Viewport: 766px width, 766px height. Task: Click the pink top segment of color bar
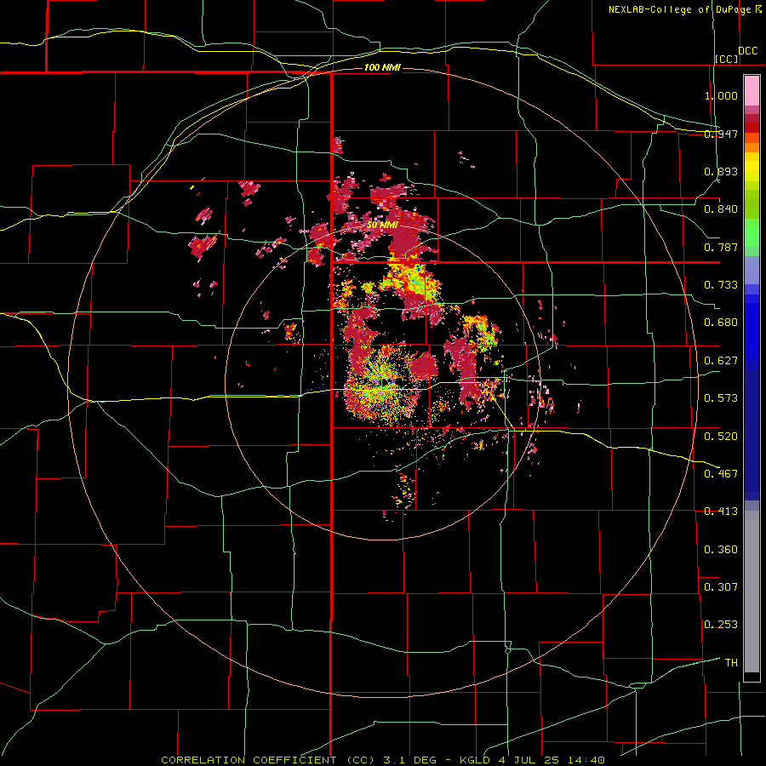tap(752, 90)
